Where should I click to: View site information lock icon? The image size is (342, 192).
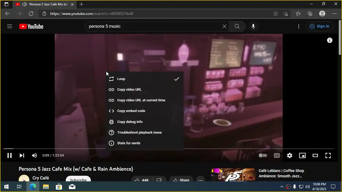pos(44,14)
